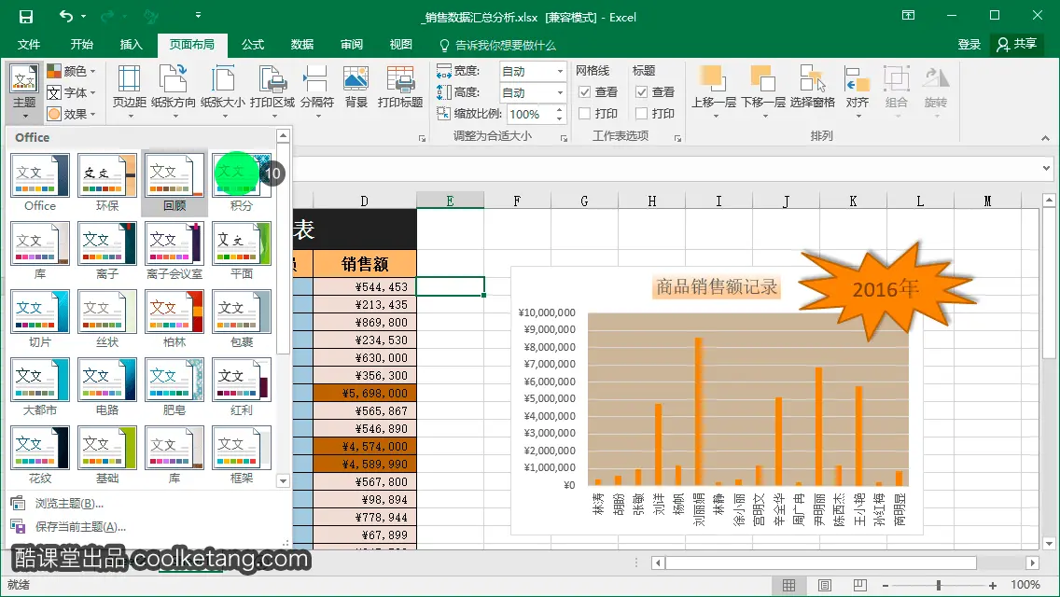Viewport: 1060px width, 597px height.
Task: Toggle 网格线 打印 checkbox
Action: [x=585, y=114]
